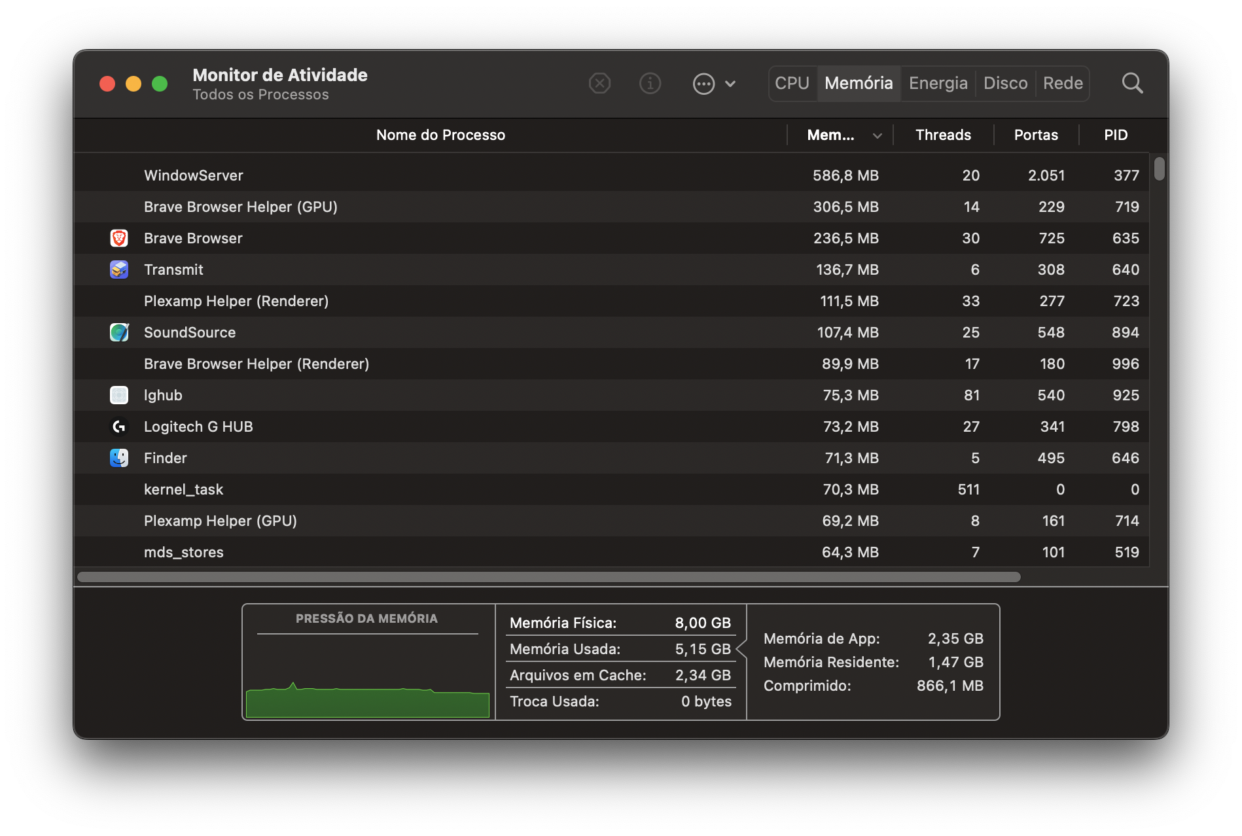The height and width of the screenshot is (836, 1242).
Task: Select the Transmit process name
Action: [x=173, y=270]
